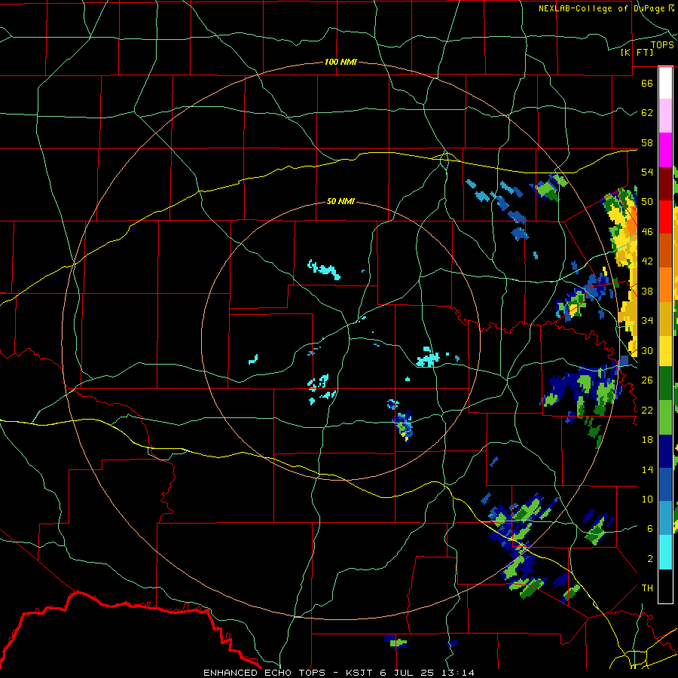This screenshot has height=678, width=678.
Task: Pick the dark green swatch in the color scale
Action: coord(665,383)
